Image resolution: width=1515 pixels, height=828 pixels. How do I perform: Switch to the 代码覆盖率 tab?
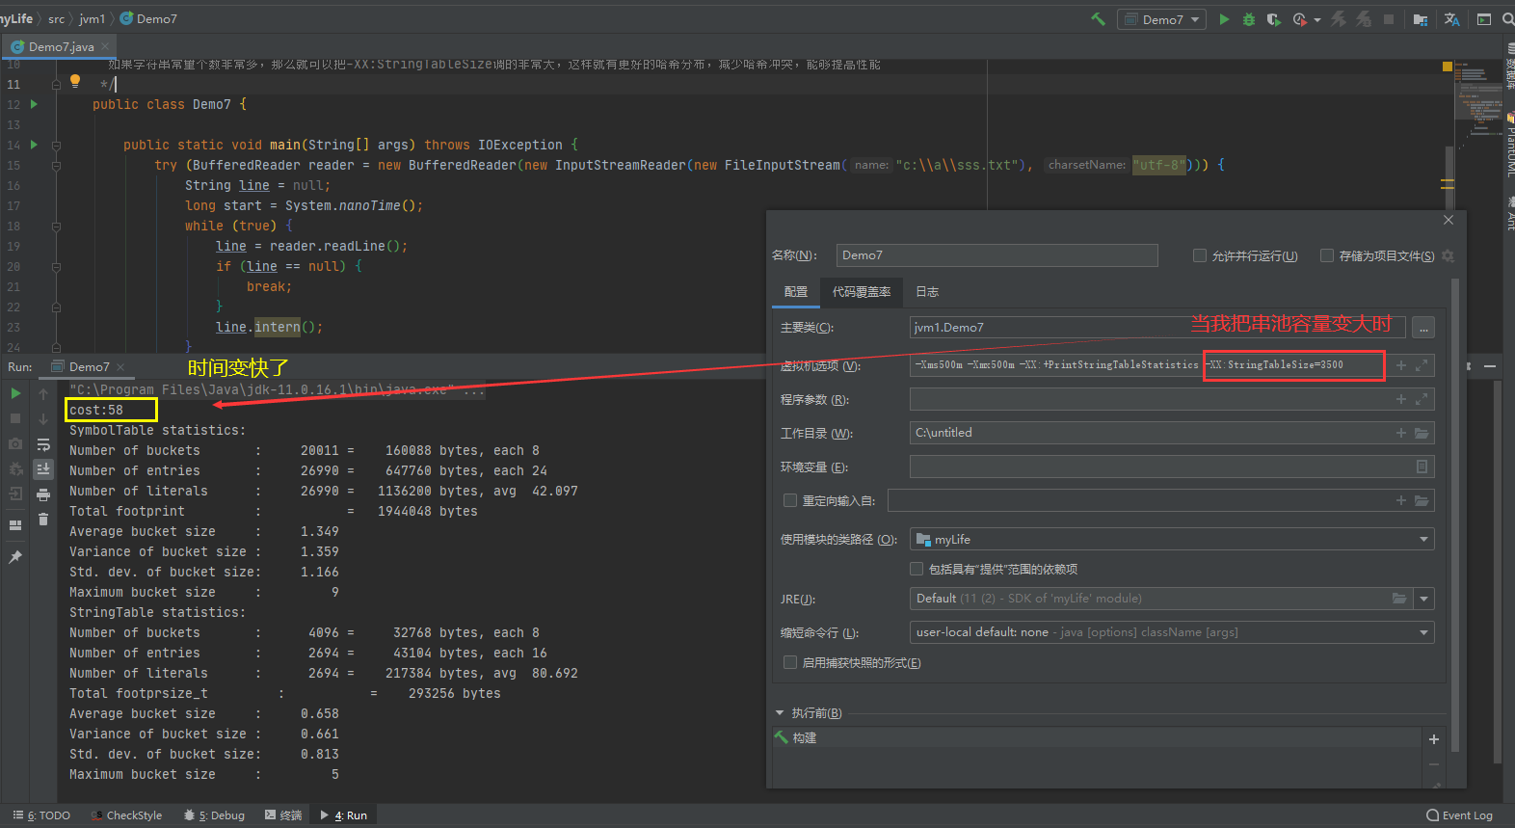[862, 292]
